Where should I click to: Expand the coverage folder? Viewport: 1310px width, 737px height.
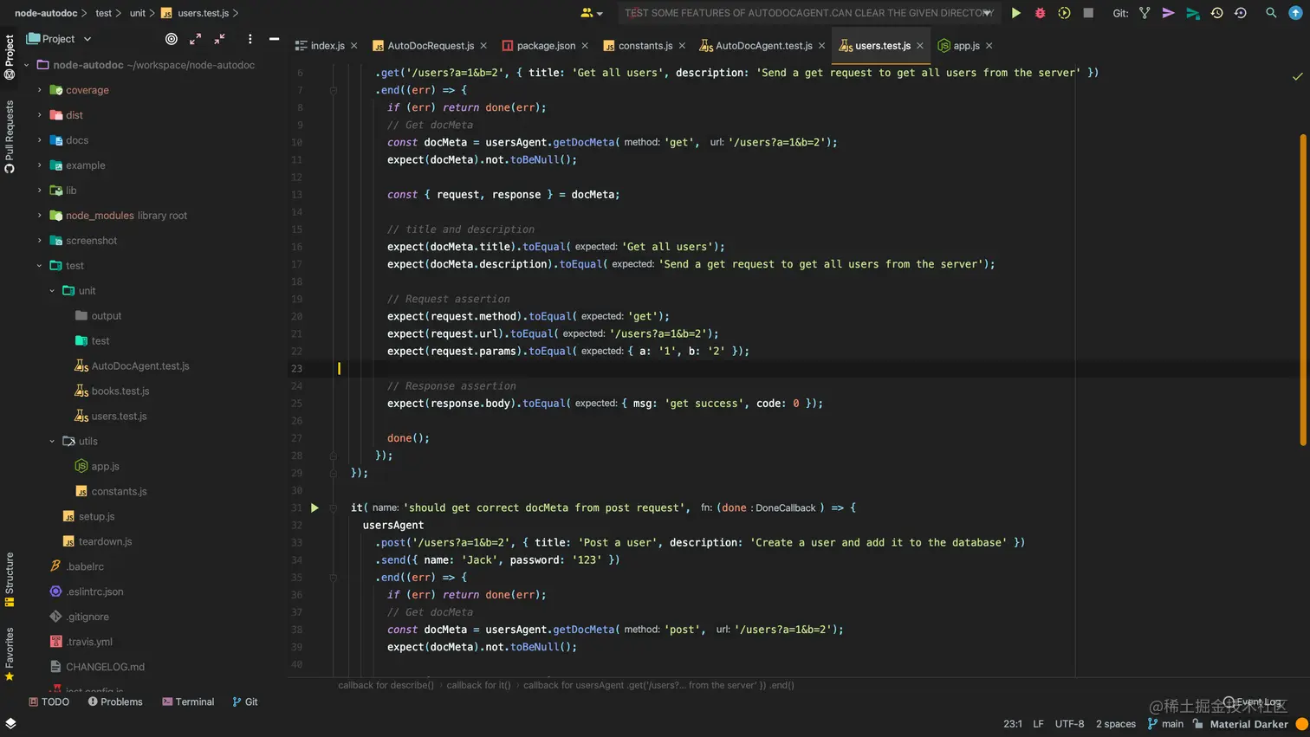pos(39,90)
